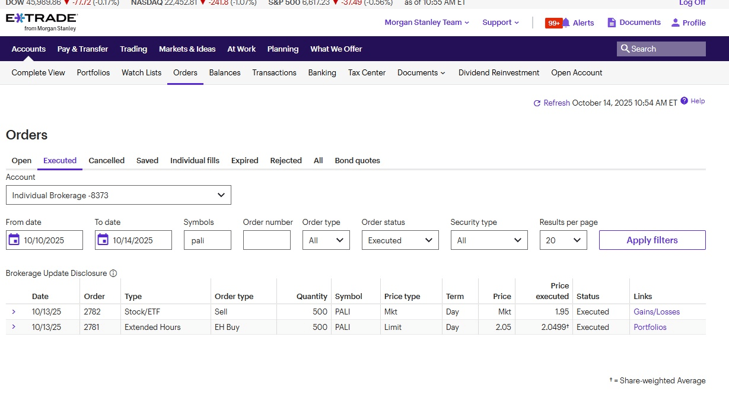Click the Search box in navigation bar
Viewport: 729px width, 394px height.
pyautogui.click(x=661, y=49)
